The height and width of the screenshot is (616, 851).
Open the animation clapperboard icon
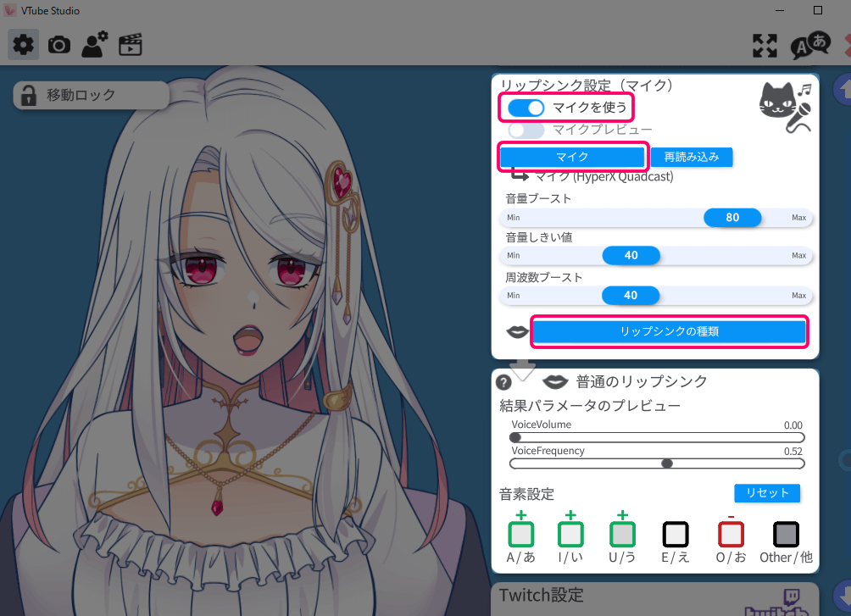pyautogui.click(x=131, y=45)
